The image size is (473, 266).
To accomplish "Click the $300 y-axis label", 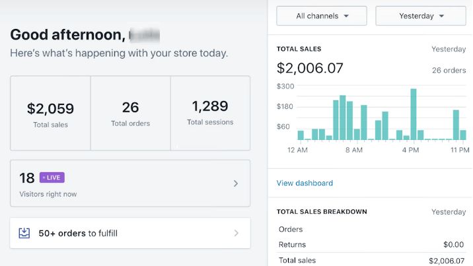I will click(285, 86).
